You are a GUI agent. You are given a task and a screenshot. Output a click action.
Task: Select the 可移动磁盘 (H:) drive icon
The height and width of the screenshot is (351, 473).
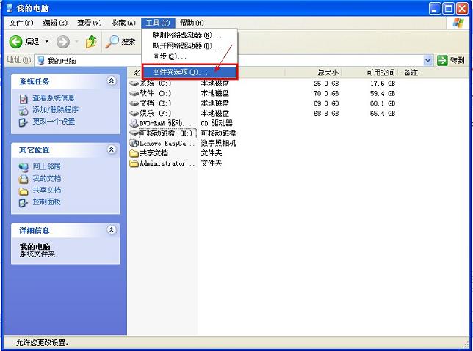coord(134,133)
